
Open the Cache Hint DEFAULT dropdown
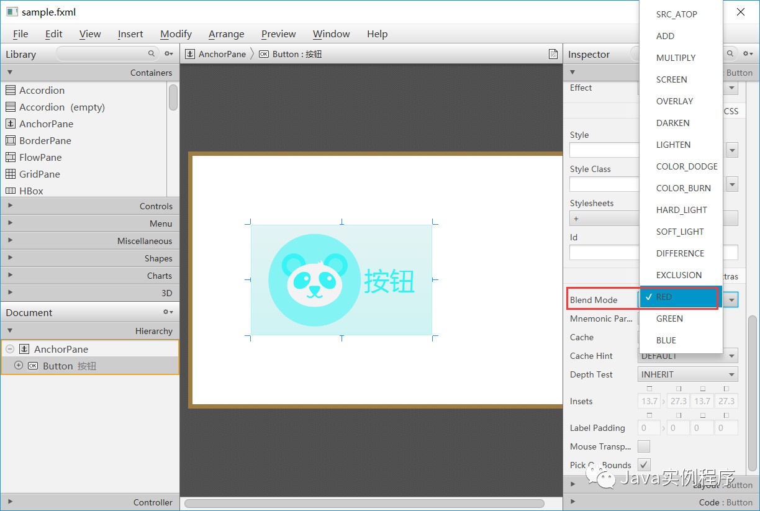687,356
